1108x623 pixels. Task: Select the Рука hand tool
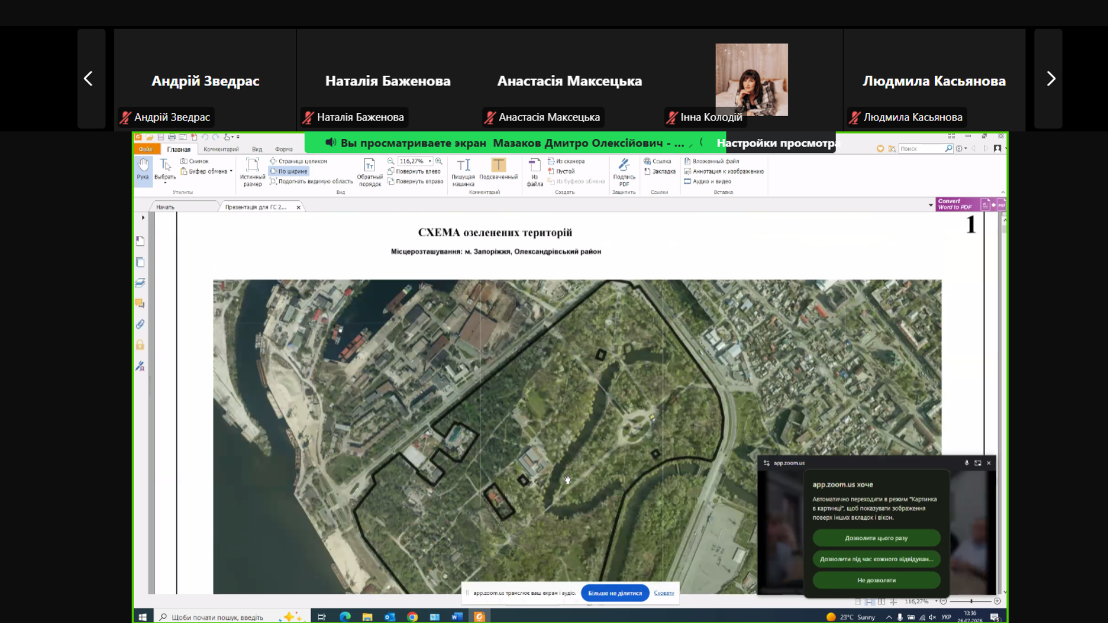click(x=143, y=171)
